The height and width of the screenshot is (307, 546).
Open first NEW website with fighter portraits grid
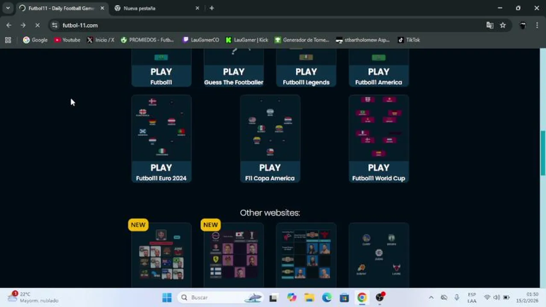tap(161, 255)
